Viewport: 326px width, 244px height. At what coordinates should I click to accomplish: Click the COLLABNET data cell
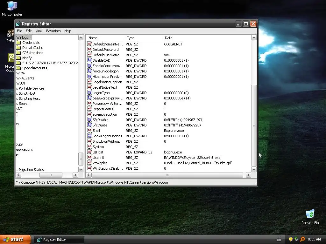tap(173, 44)
